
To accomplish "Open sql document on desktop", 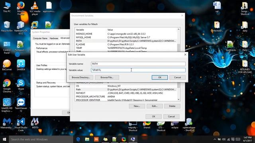I will [x=217, y=7].
